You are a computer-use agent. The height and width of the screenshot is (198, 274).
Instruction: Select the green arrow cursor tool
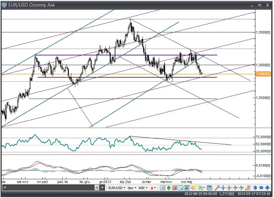[200, 188]
